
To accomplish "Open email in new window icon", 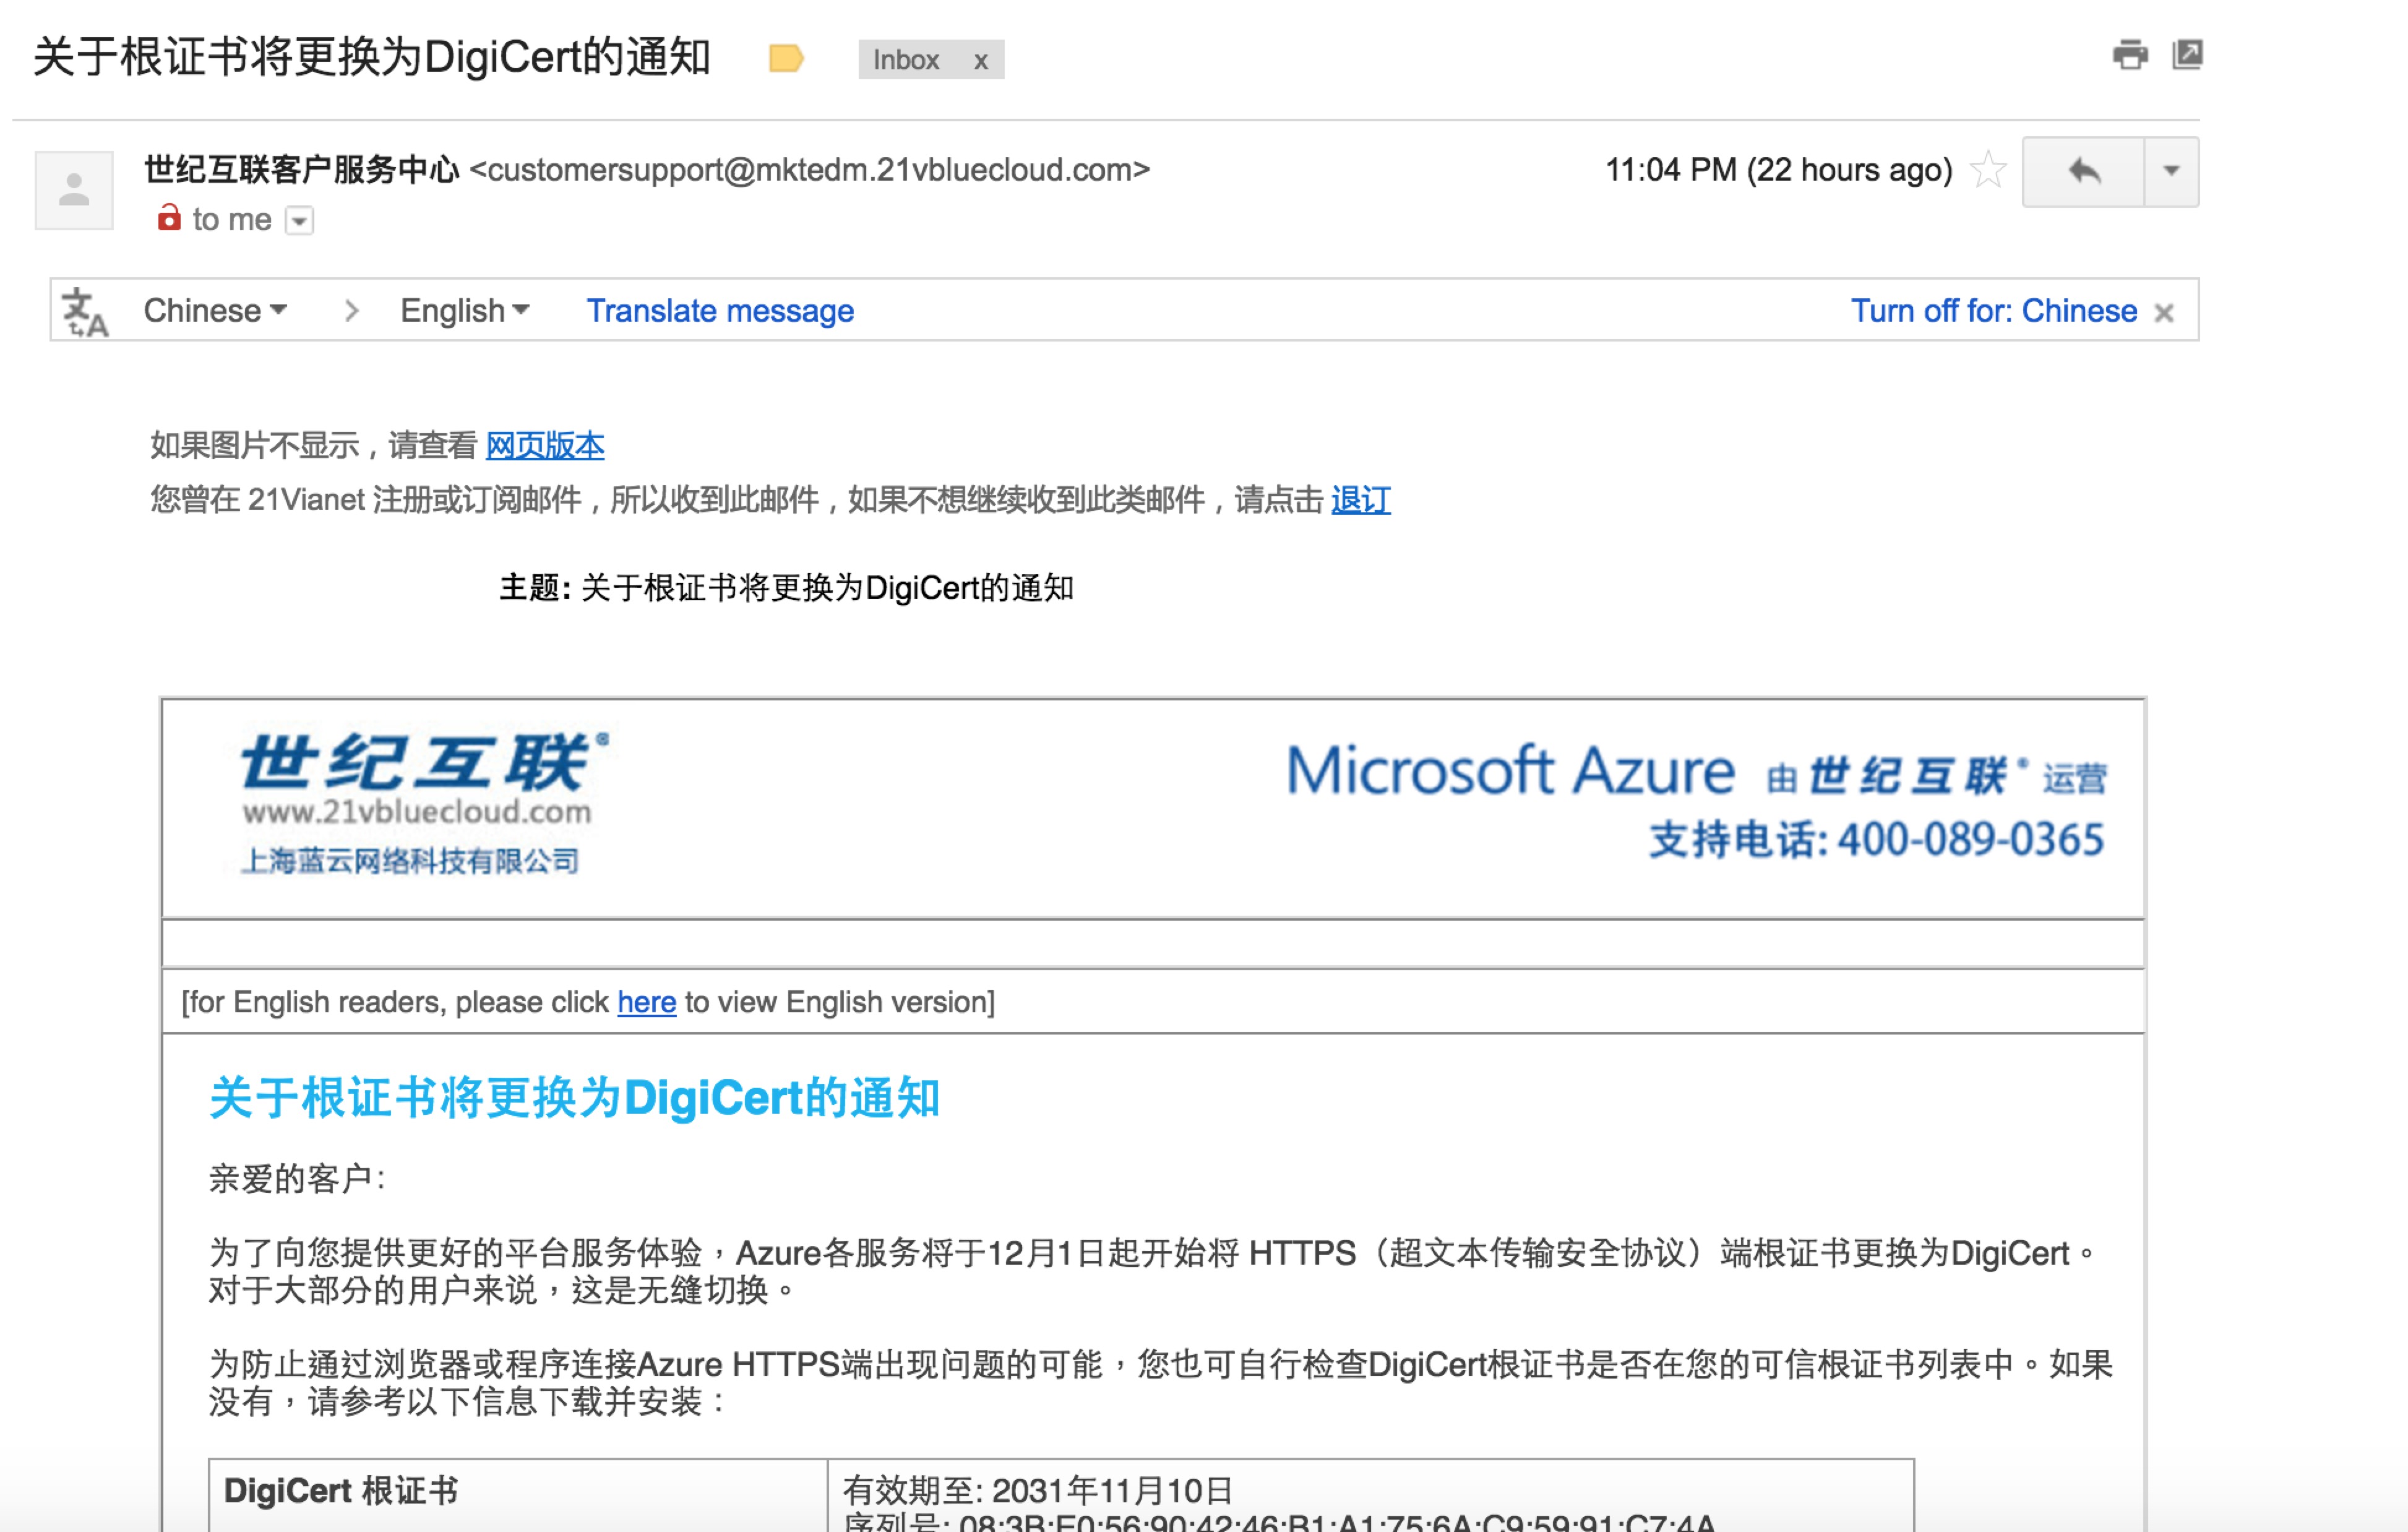I will (2187, 54).
